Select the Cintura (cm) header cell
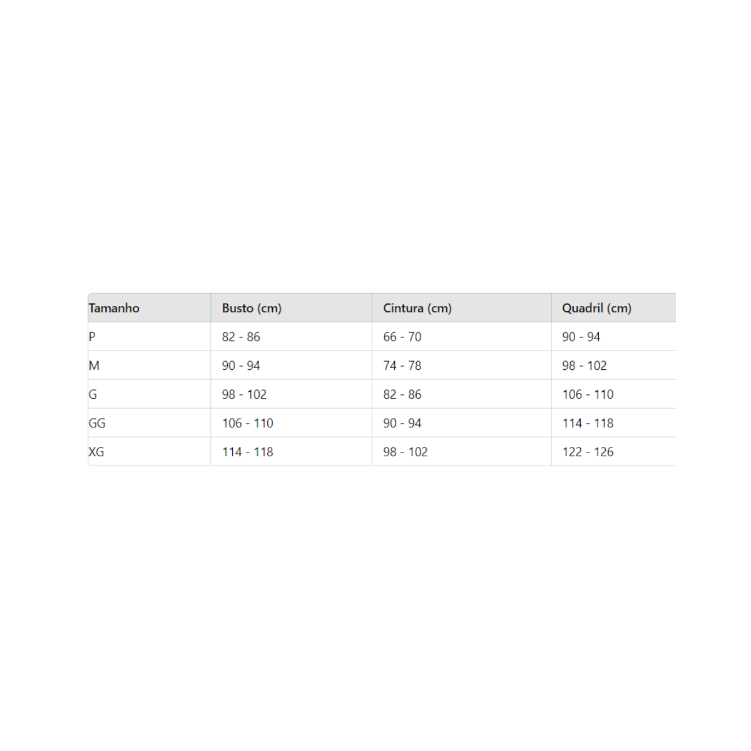Screen dimensions: 751x751 (417, 308)
